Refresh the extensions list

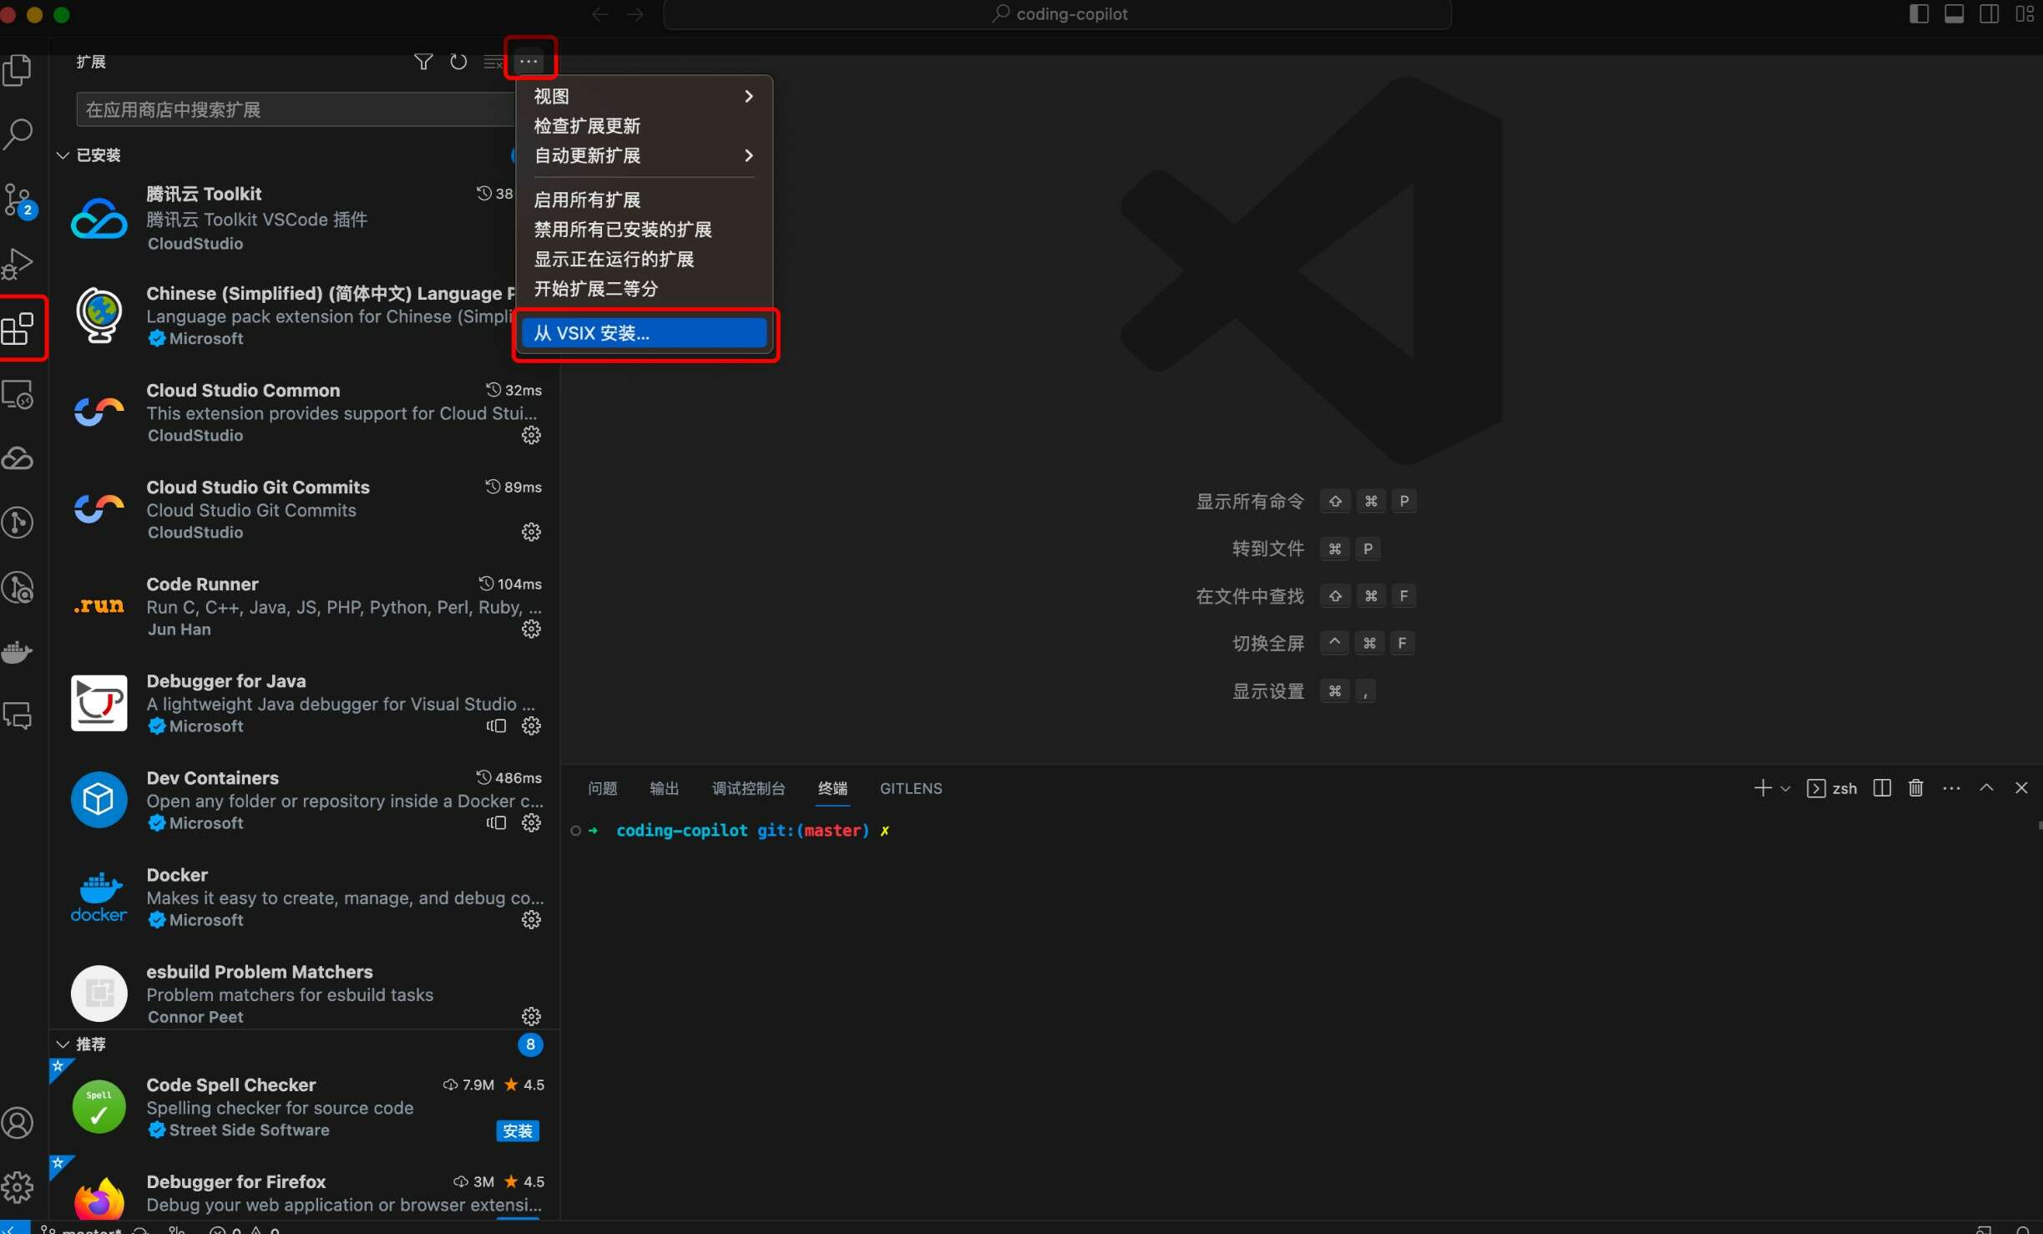(458, 62)
